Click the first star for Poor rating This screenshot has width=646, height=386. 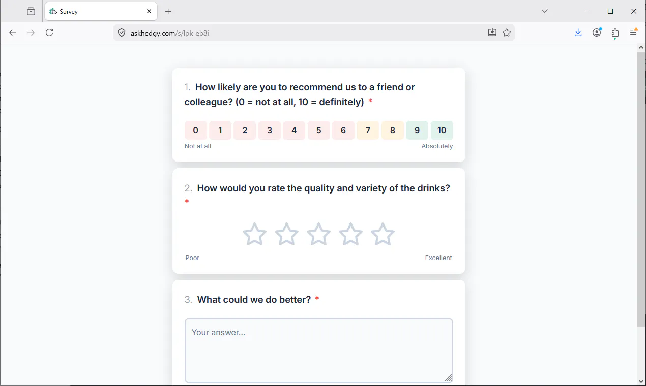point(254,234)
